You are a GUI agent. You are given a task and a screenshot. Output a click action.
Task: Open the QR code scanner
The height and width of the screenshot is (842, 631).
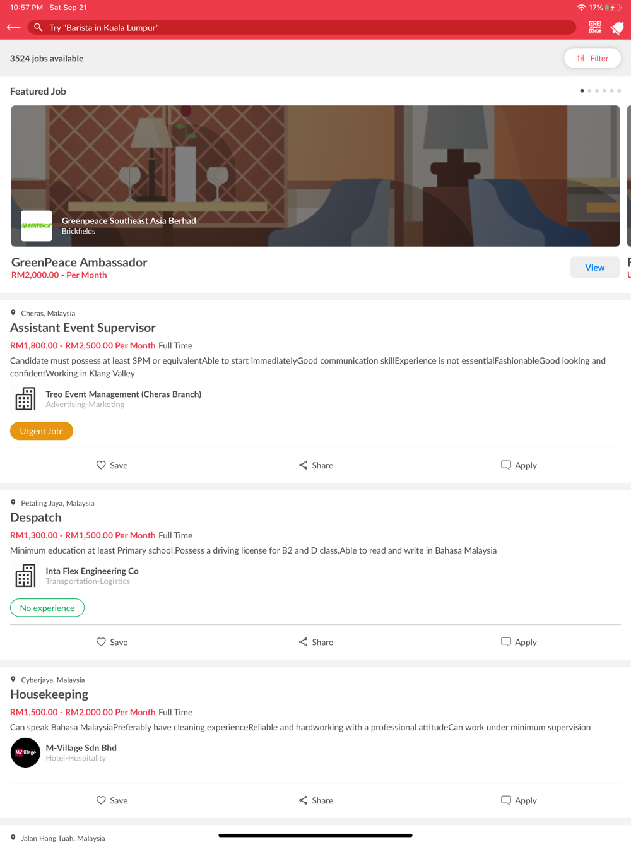(x=595, y=27)
